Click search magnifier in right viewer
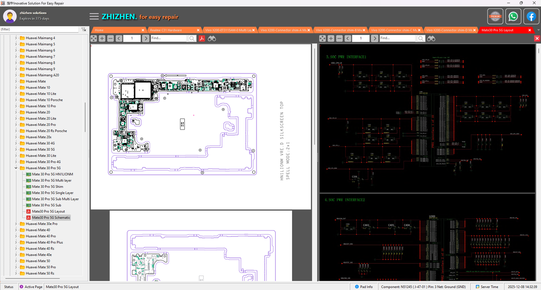 [421, 38]
